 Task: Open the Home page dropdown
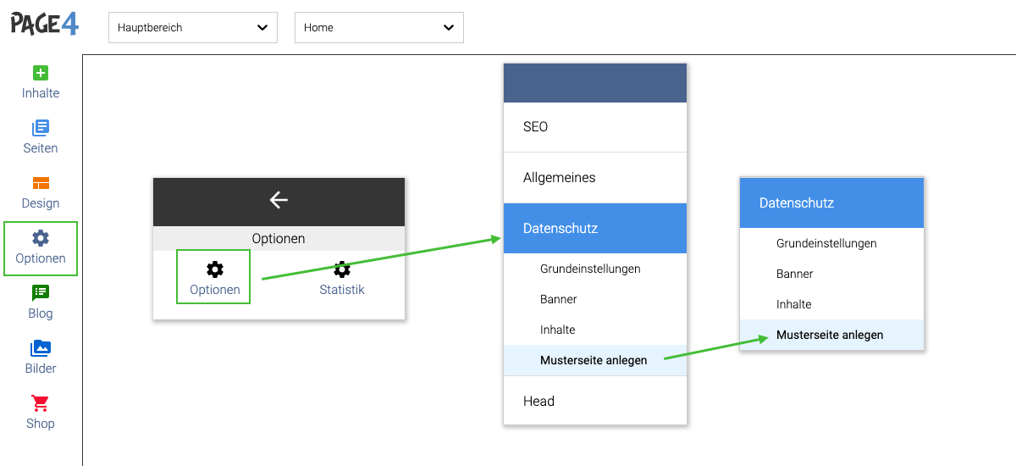[379, 27]
